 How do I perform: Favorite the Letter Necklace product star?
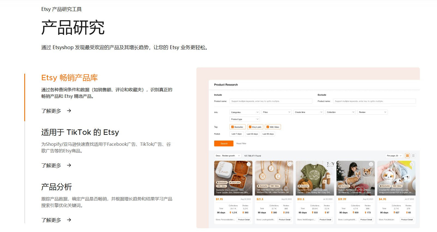(289, 164)
